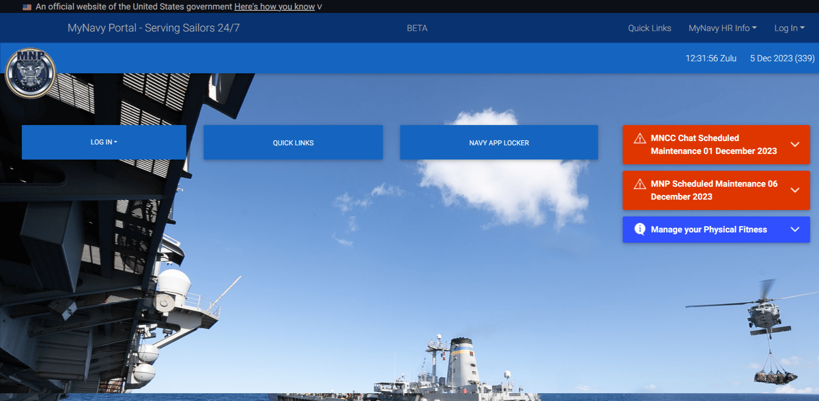Open the large blue LOG IN button

tap(104, 142)
